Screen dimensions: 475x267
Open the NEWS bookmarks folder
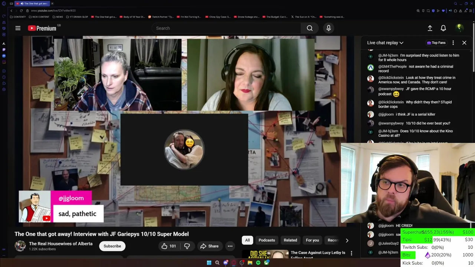point(58,17)
